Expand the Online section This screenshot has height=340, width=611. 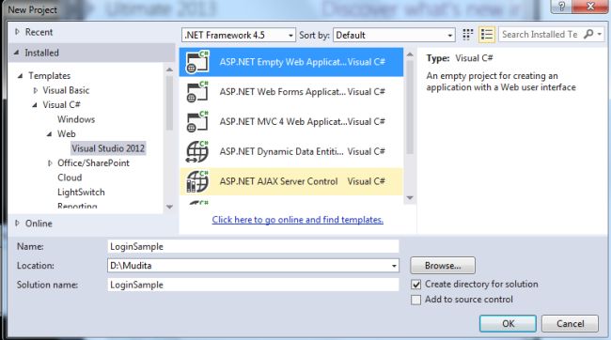point(17,224)
